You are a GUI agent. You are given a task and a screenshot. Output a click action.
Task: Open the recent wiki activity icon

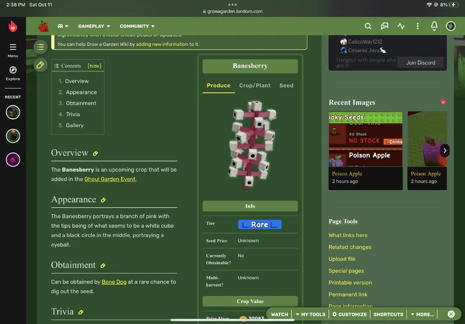401,26
